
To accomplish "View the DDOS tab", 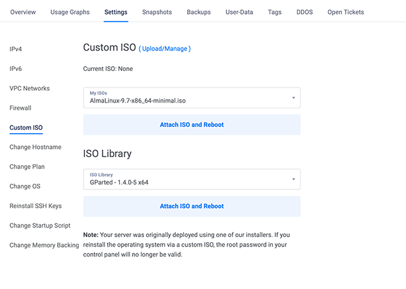I will coord(304,12).
